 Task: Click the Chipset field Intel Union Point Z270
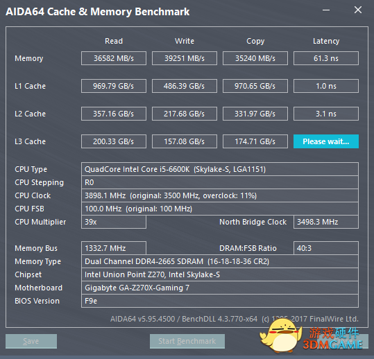220,274
